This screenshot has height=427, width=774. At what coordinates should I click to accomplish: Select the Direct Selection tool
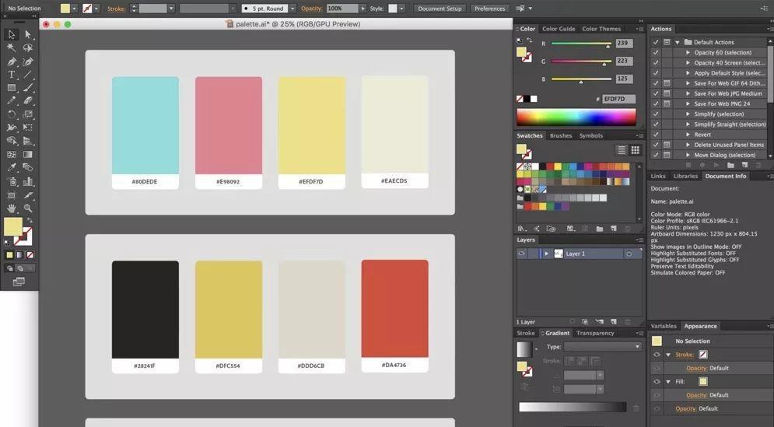(28, 34)
